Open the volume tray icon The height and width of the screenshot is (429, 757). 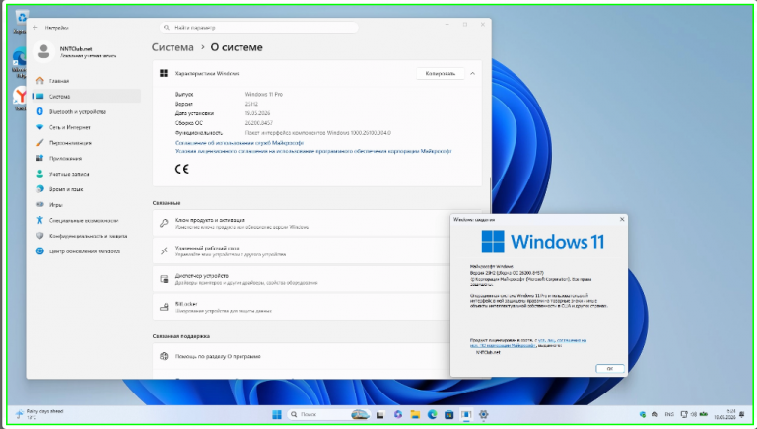694,414
